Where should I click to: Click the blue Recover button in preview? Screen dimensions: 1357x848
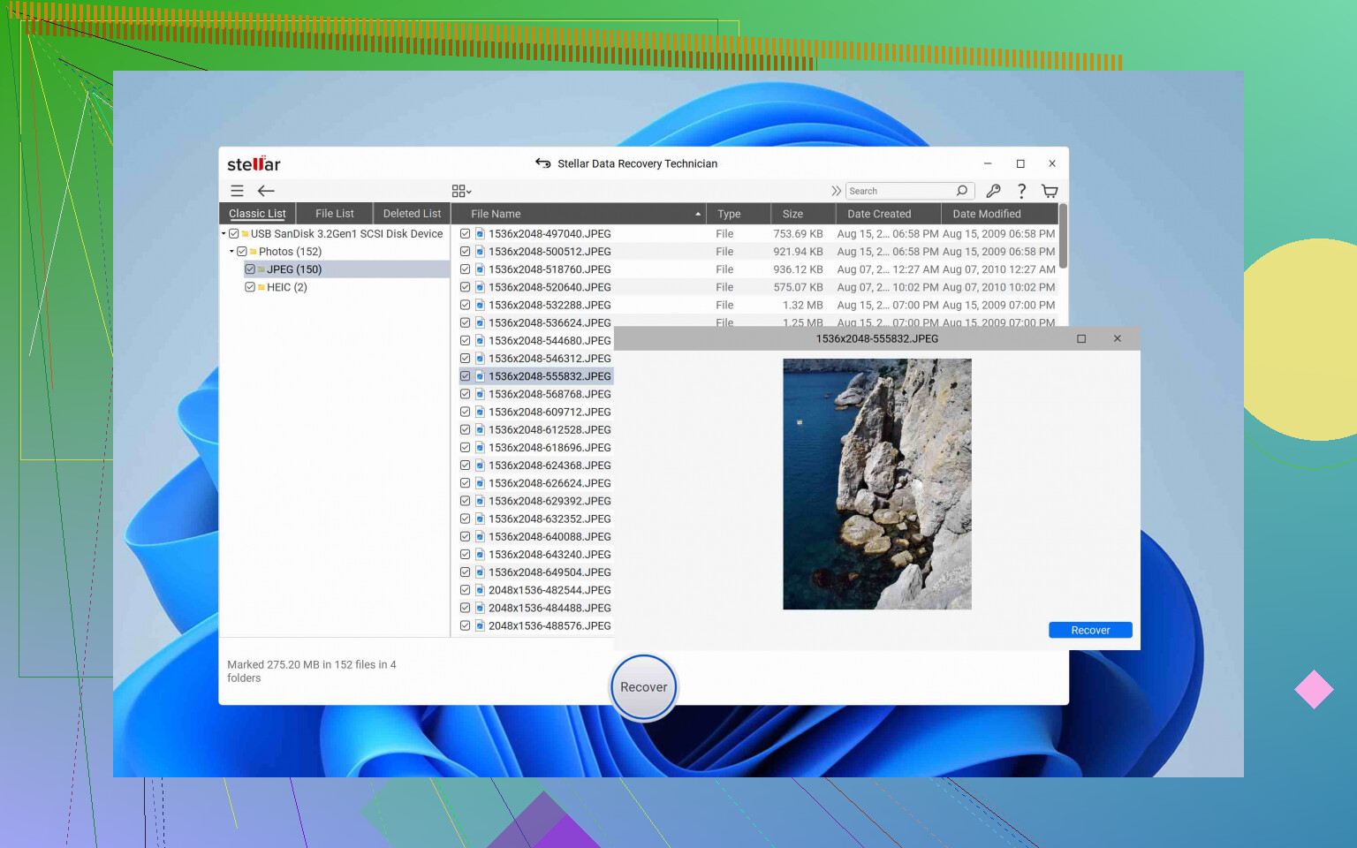pos(1089,630)
